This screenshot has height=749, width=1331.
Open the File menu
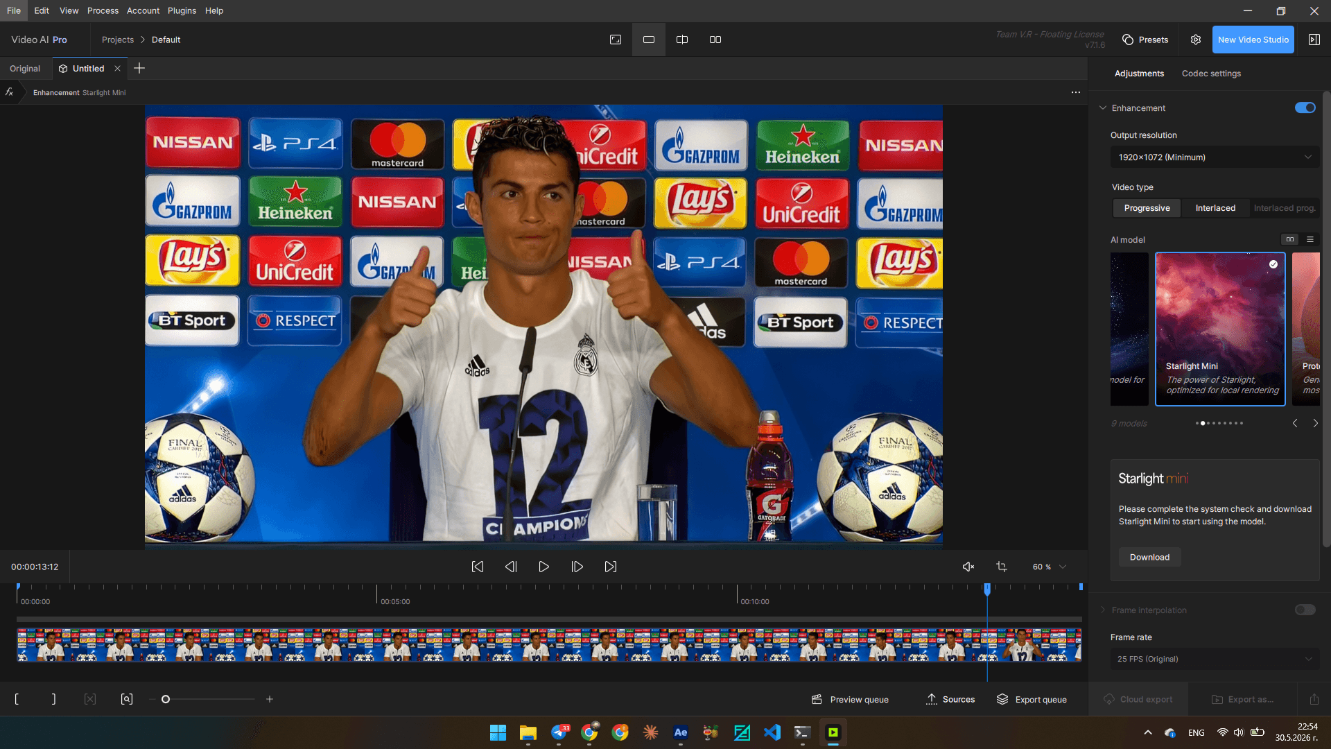tap(14, 10)
